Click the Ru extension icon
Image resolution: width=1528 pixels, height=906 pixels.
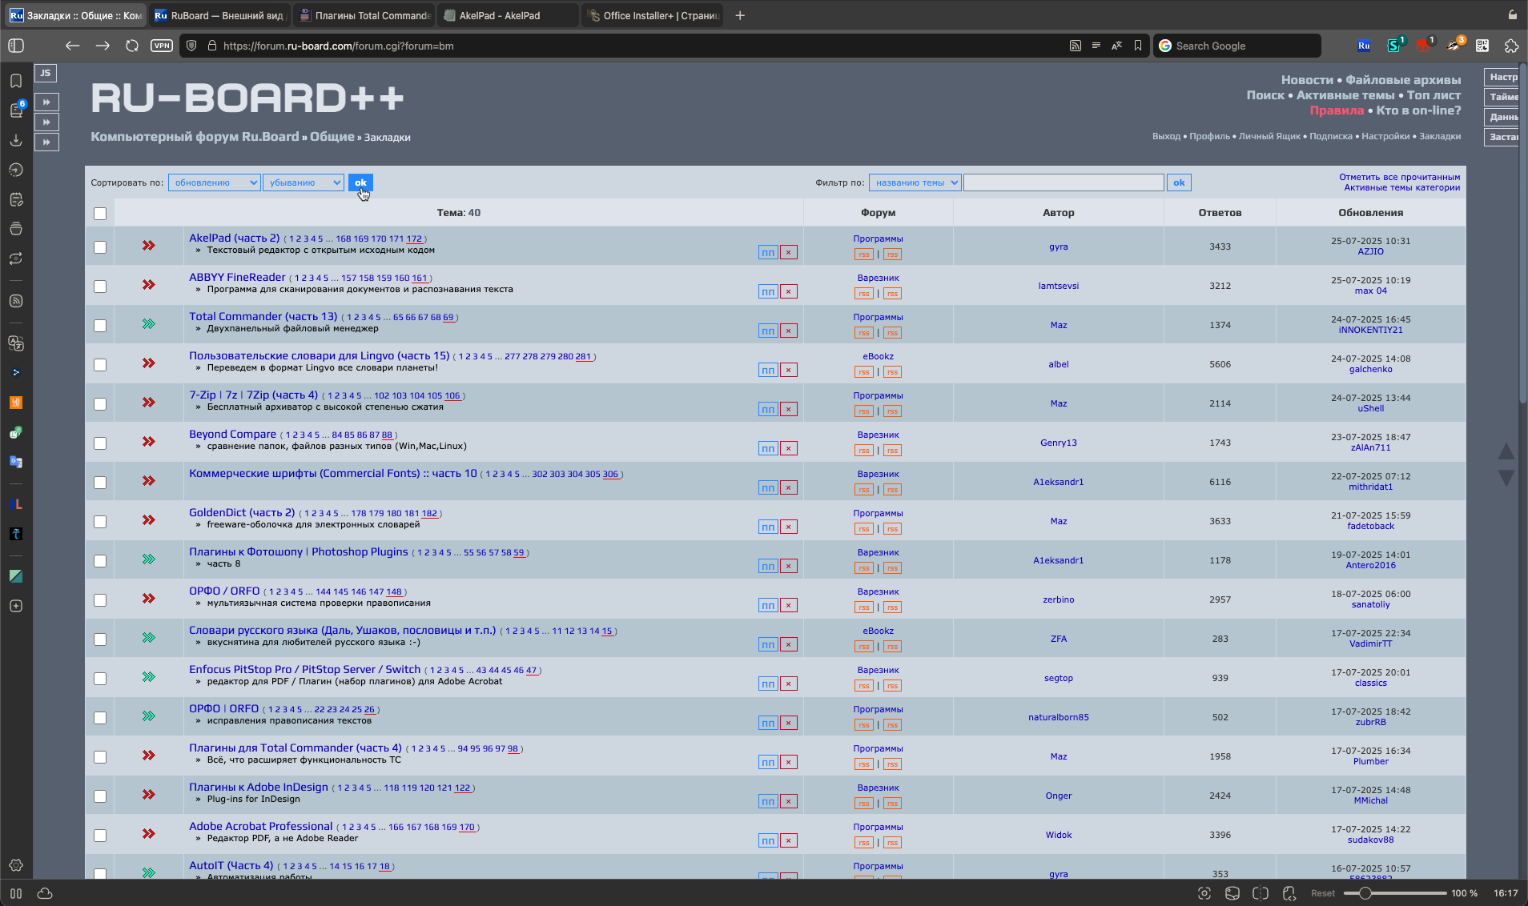(x=1364, y=46)
